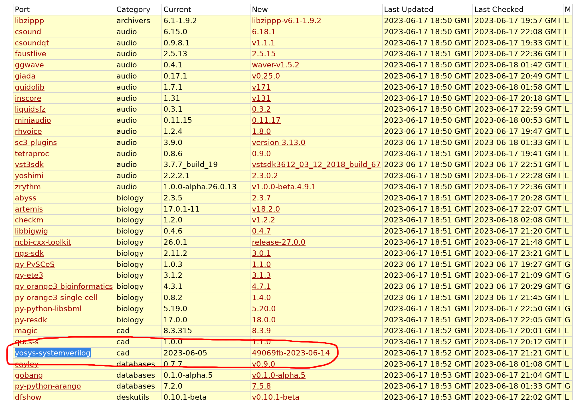
Task: Visit the abyss port page
Action: [25, 198]
